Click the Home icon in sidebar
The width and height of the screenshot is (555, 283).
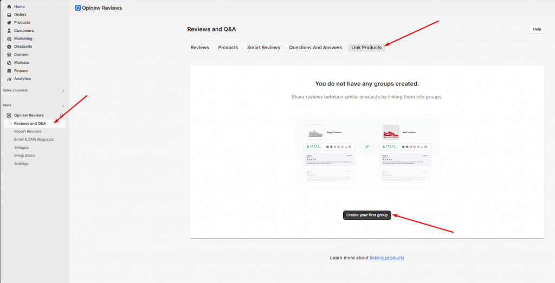(x=9, y=6)
